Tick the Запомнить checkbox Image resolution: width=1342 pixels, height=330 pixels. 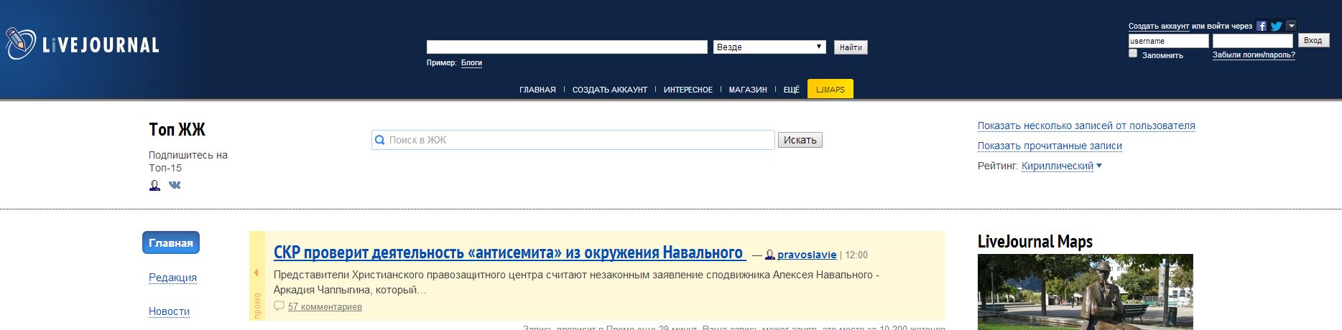click(x=1133, y=53)
